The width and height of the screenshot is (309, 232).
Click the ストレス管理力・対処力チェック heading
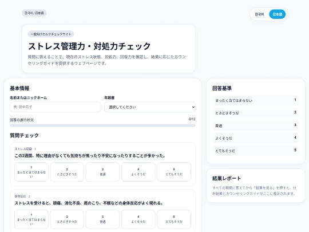[89, 46]
